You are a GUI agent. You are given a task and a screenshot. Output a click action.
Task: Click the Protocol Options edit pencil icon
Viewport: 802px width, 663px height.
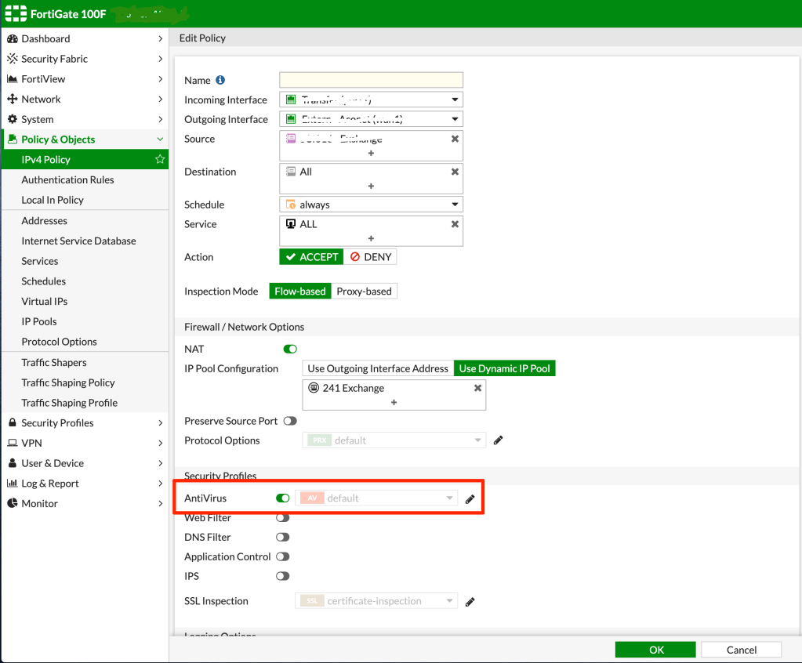pyautogui.click(x=498, y=440)
